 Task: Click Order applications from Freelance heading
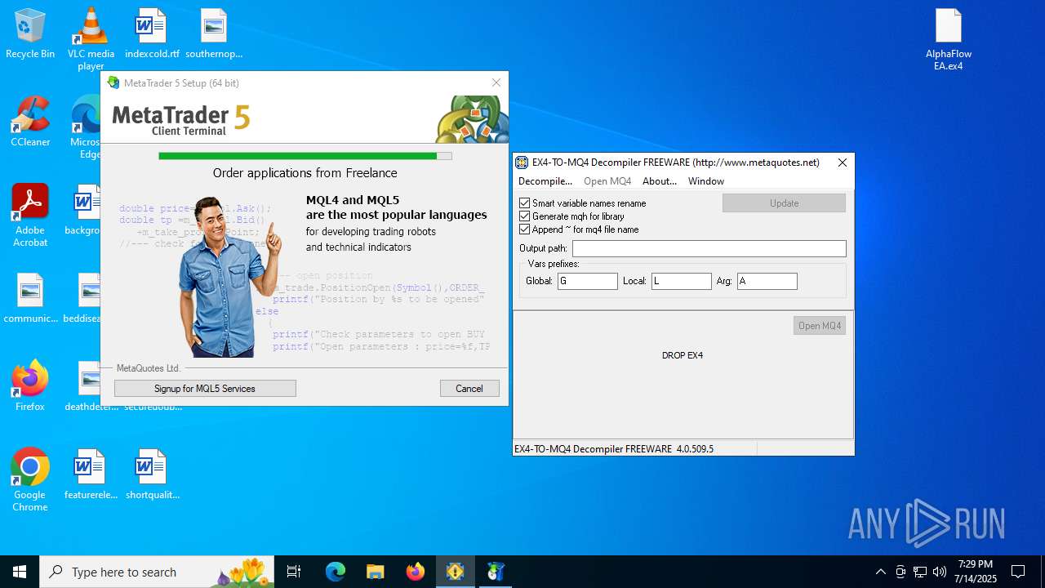[305, 173]
